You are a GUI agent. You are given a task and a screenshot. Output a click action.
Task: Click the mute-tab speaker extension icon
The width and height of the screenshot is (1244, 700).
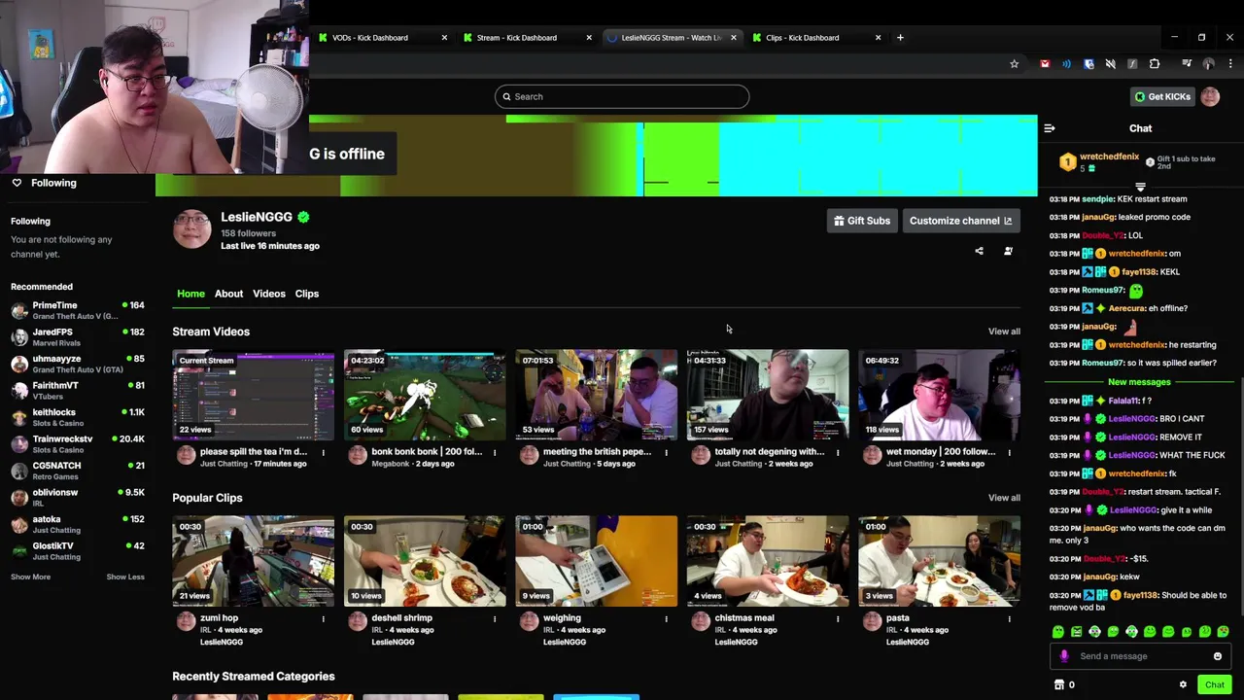pyautogui.click(x=1111, y=64)
